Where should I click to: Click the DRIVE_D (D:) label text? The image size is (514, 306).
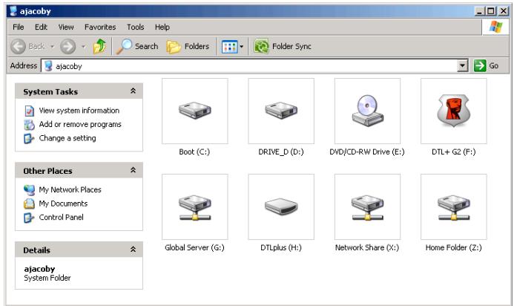[x=281, y=152]
